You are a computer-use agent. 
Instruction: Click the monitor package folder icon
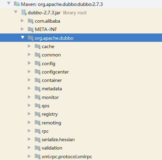(x=38, y=97)
